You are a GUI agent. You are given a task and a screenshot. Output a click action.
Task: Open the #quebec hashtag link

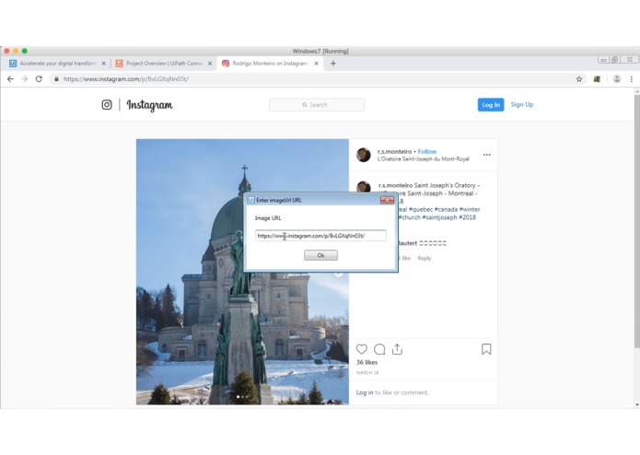(x=421, y=209)
